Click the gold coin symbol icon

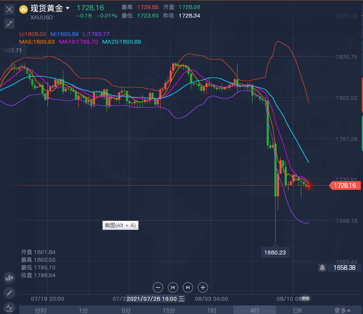tap(24, 9)
